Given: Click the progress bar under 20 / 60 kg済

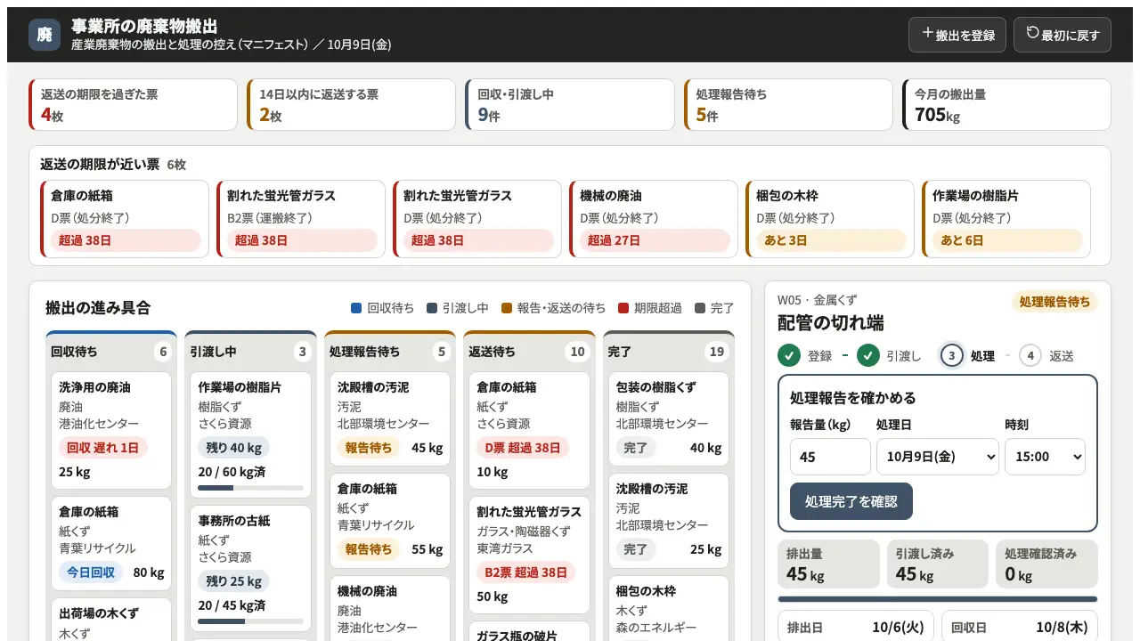Looking at the screenshot, I should [x=250, y=488].
